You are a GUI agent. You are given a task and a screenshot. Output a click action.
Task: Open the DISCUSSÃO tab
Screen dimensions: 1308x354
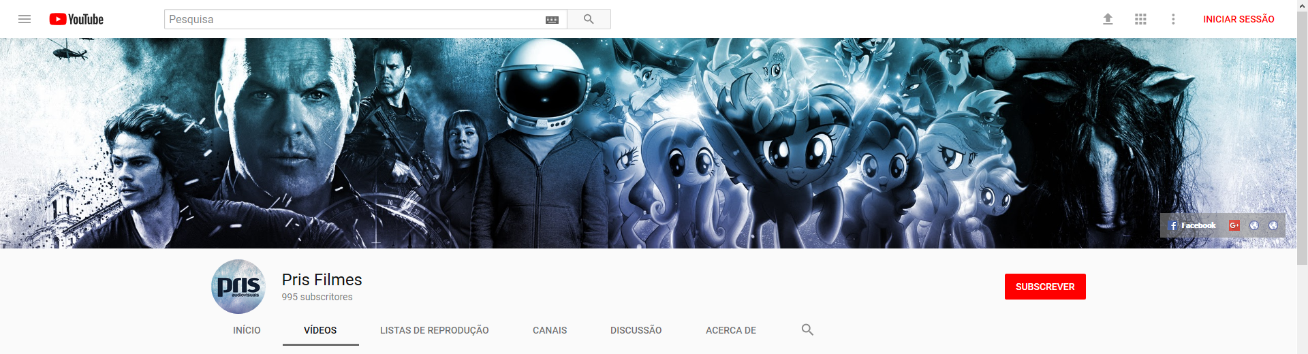[636, 330]
